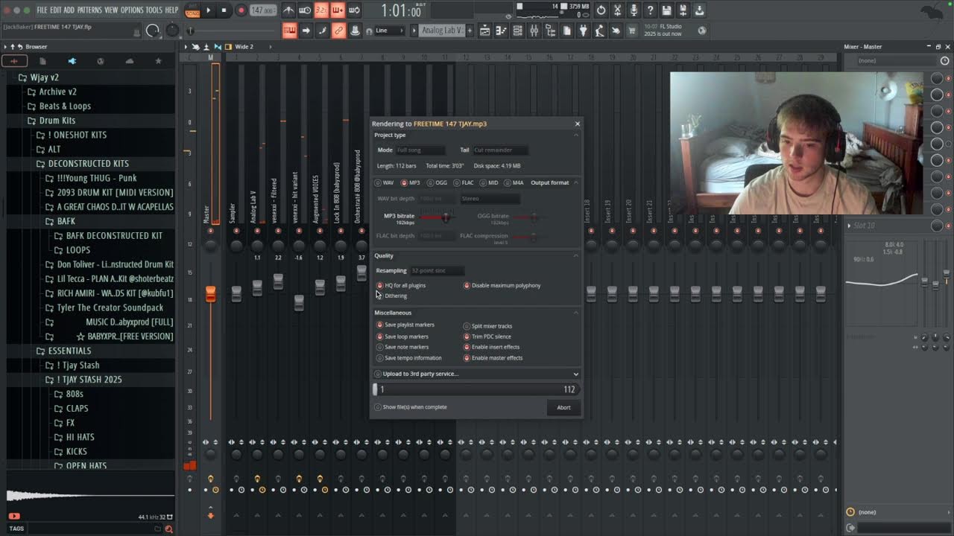Image resolution: width=954 pixels, height=536 pixels.
Task: Open the ADD menu
Action: [x=69, y=10]
